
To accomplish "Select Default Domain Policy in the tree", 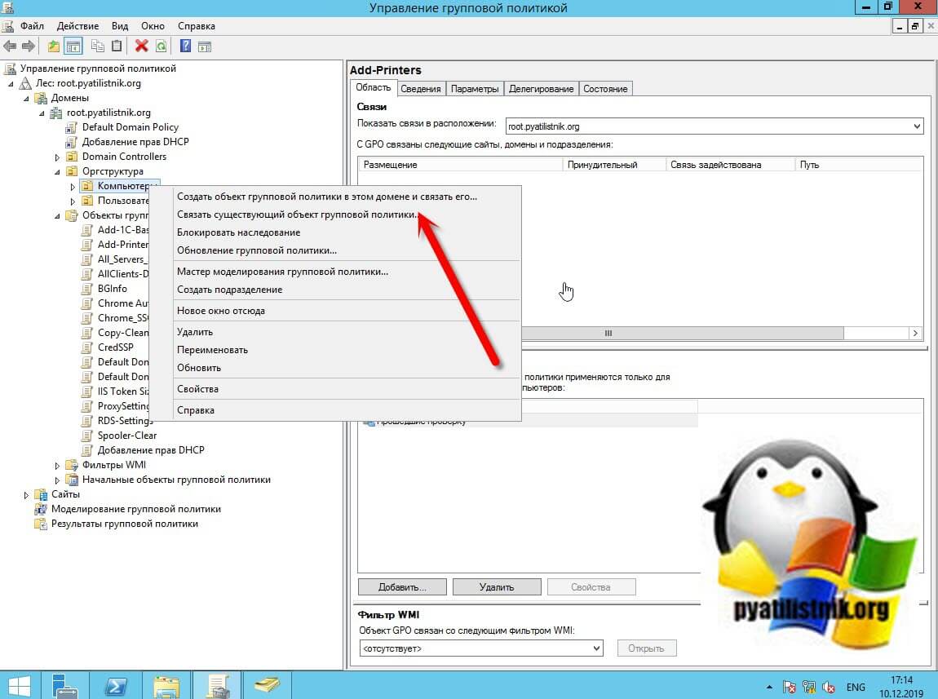I will 130,127.
